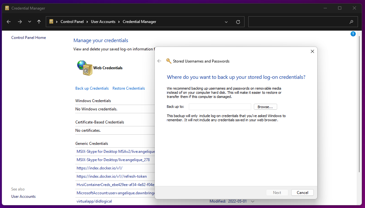Expand the virtualapp/didlogical entry chevron
Viewport: 365px width, 208px height.
pyautogui.click(x=253, y=202)
